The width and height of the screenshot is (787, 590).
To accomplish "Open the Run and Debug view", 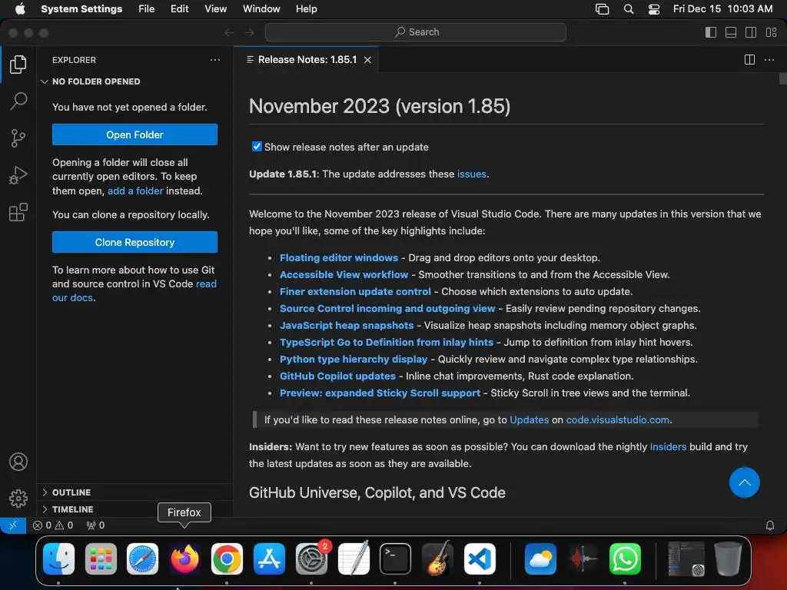I will click(x=18, y=175).
